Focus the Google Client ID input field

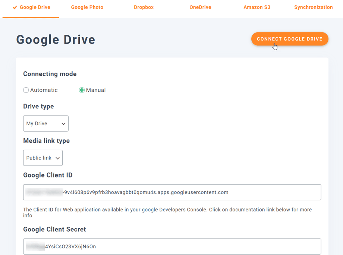pos(172,192)
